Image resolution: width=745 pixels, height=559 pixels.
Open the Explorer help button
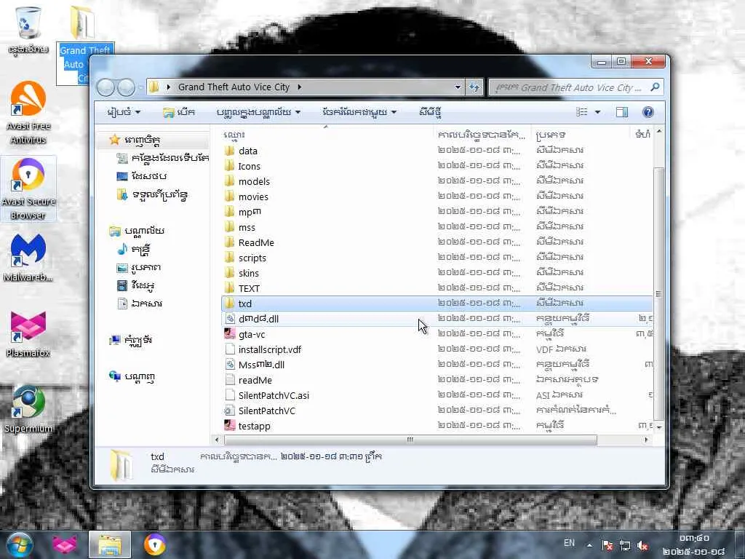pos(648,112)
